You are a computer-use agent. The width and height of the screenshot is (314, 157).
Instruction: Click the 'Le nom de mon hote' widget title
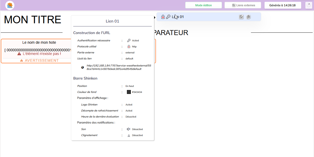tap(39, 42)
